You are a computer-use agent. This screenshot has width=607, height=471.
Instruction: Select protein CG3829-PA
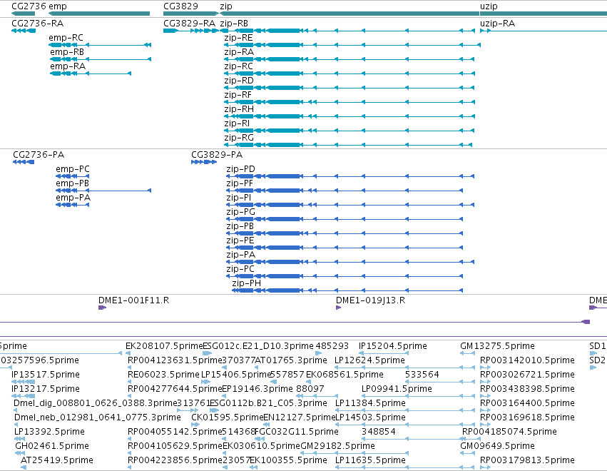pyautogui.click(x=217, y=155)
